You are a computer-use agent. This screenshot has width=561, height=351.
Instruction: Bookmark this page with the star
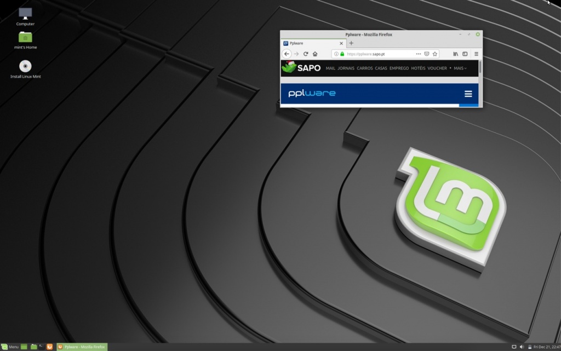(434, 54)
